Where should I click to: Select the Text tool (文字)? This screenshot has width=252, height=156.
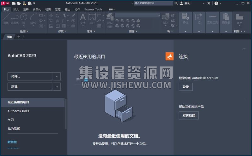click(83, 19)
